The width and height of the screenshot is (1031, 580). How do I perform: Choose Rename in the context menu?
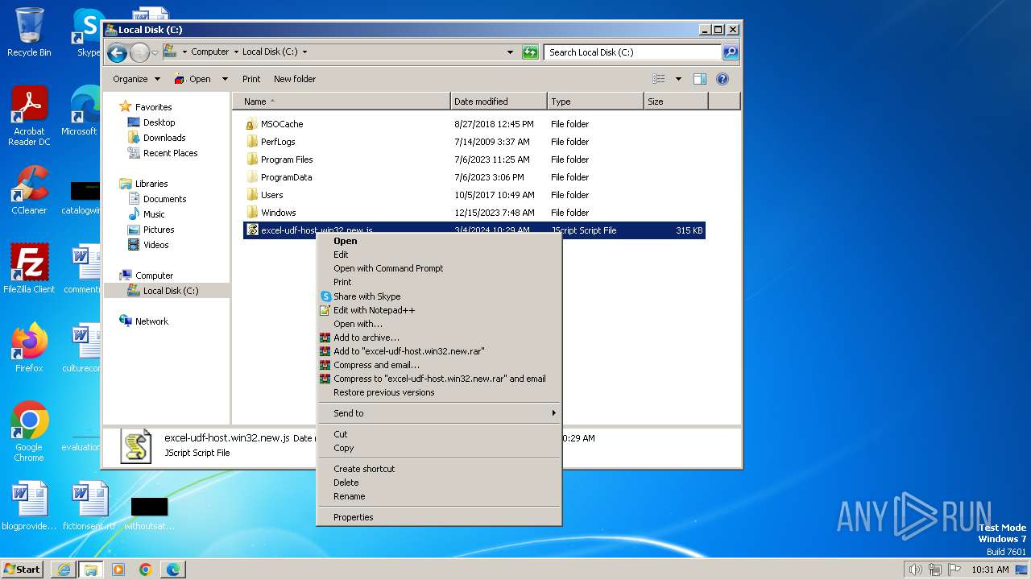[x=350, y=496]
